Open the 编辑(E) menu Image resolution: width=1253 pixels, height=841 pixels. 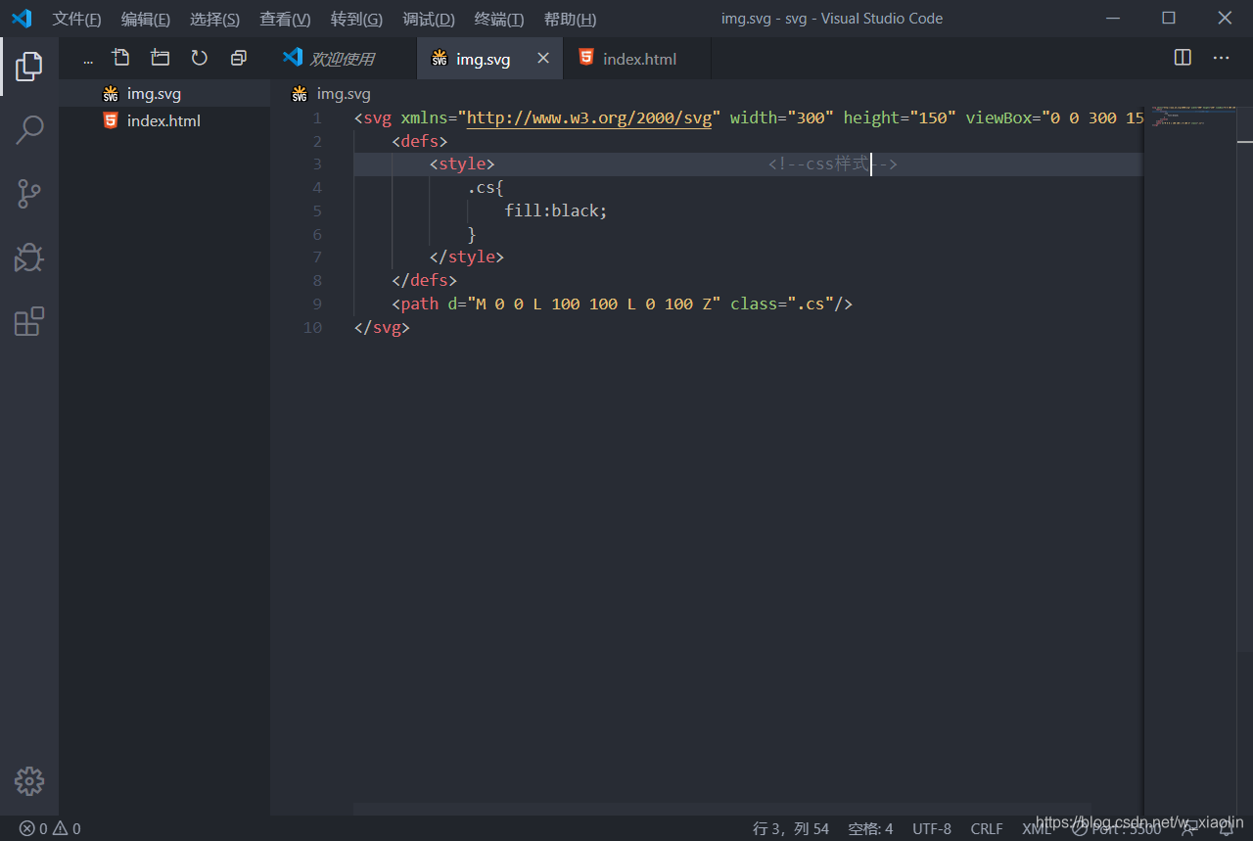tap(145, 20)
